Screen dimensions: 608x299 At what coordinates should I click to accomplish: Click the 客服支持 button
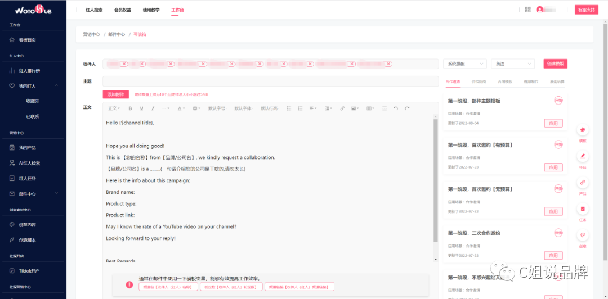pos(586,10)
